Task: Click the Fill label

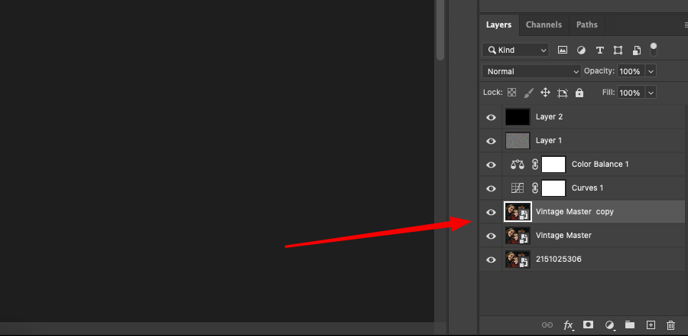Action: (608, 93)
